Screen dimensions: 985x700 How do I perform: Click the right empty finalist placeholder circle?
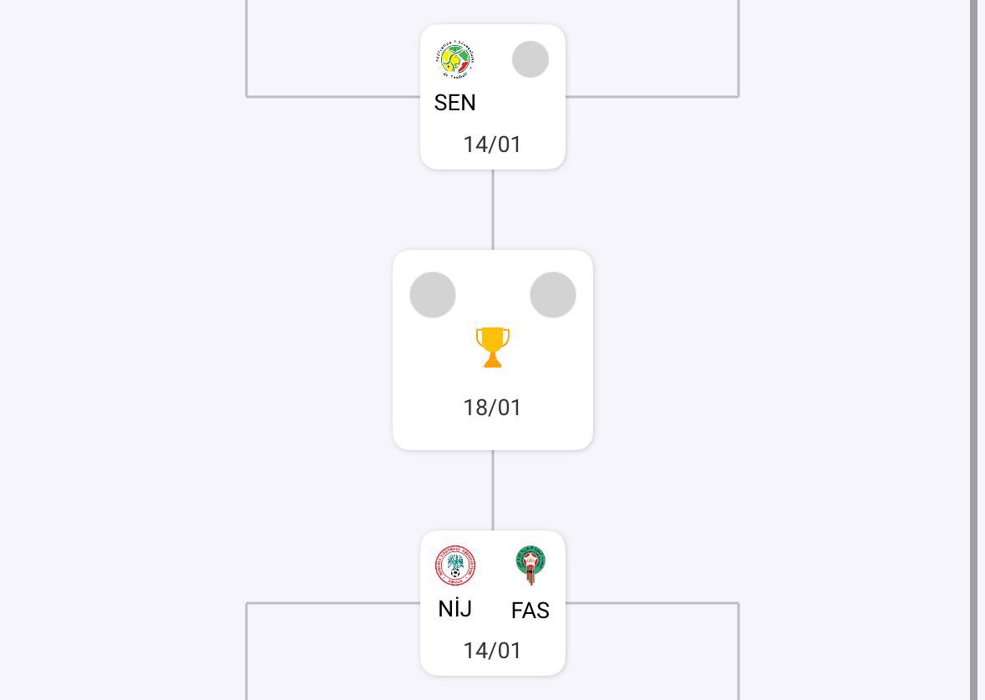point(553,295)
